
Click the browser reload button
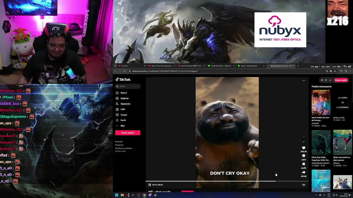(124, 71)
